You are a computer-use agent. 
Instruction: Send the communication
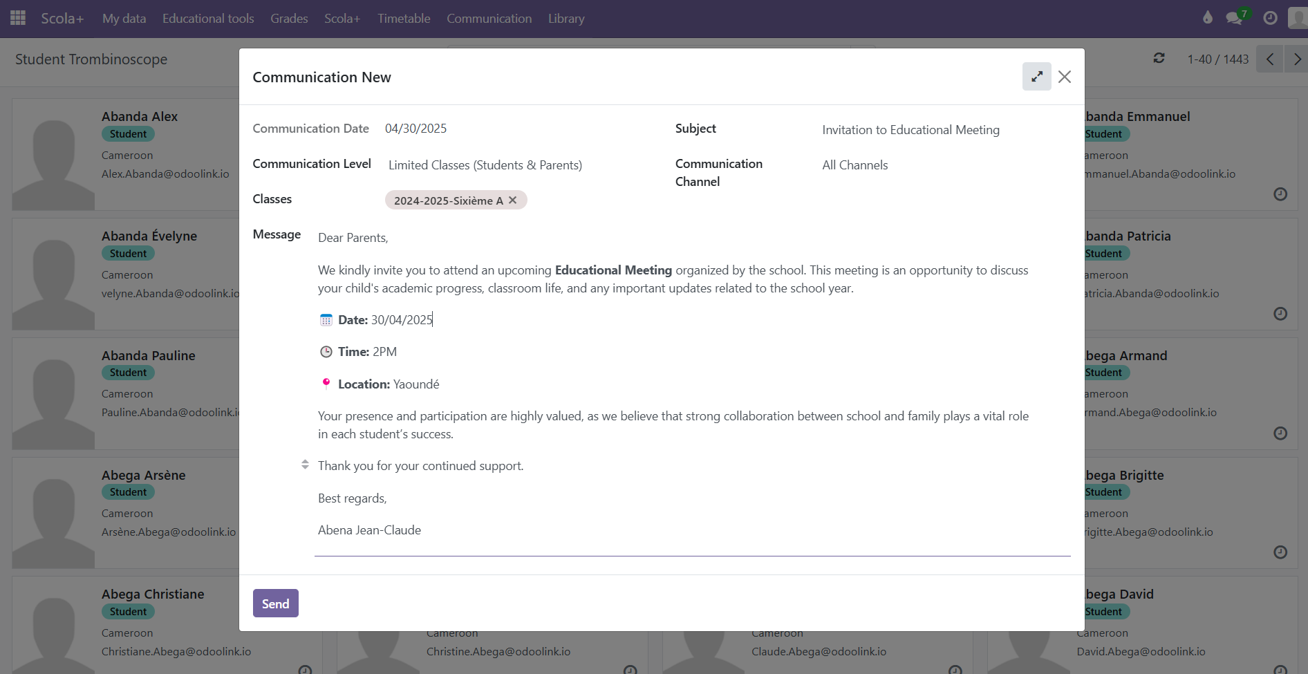click(x=276, y=603)
